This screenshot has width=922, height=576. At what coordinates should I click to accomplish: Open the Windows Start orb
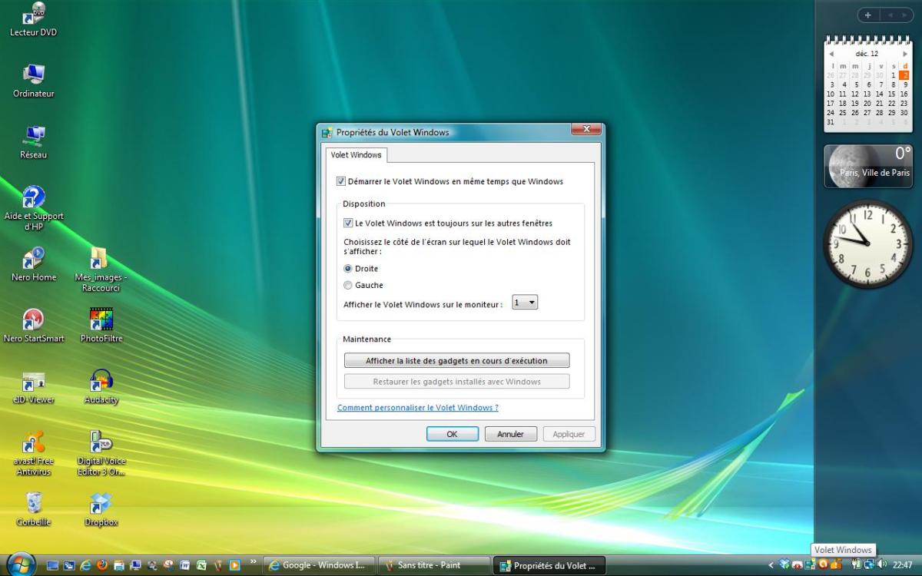click(21, 564)
